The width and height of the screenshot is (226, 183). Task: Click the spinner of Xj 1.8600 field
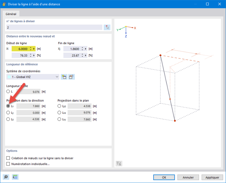click(82, 49)
